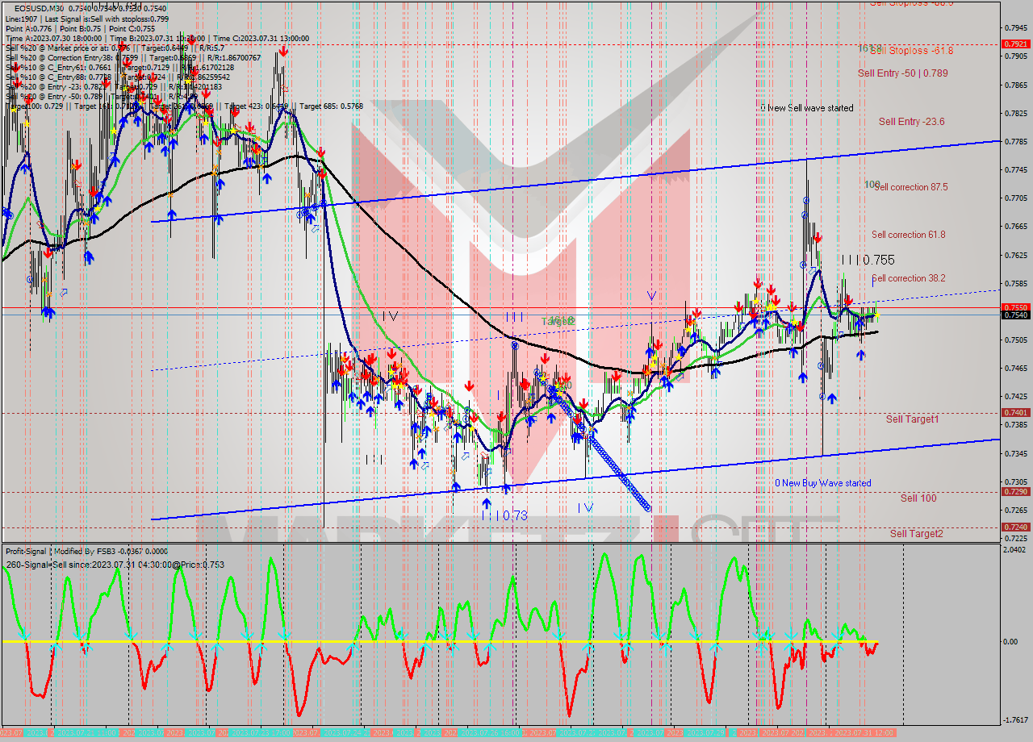Click 'Sell %20 @ Correction Entry38' line
Viewport: 1033px width, 742px height.
click(133, 57)
